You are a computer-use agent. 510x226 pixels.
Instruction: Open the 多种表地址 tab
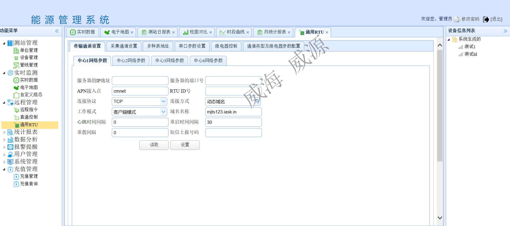pos(158,46)
